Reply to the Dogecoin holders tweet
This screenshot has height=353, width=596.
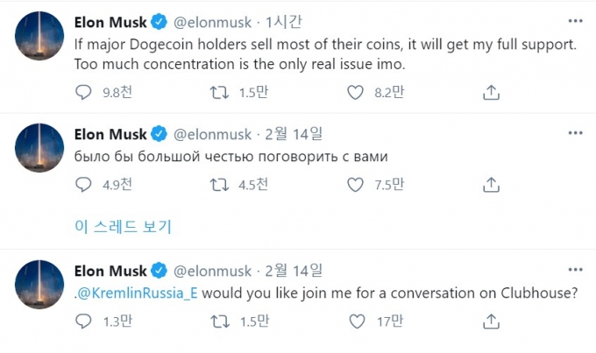point(83,91)
